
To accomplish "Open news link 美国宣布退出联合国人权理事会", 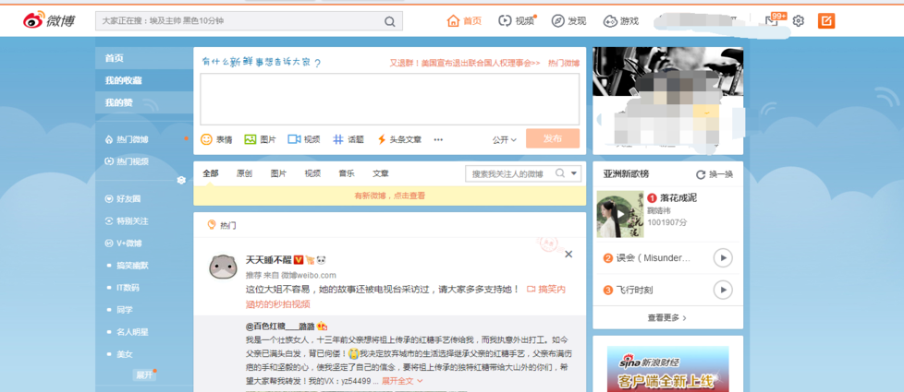I will pos(465,64).
